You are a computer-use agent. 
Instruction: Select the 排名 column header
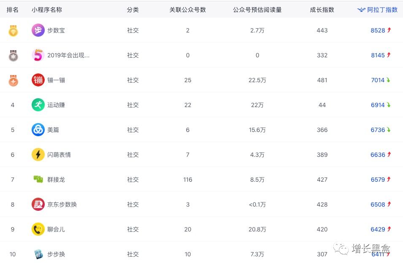coord(13,10)
